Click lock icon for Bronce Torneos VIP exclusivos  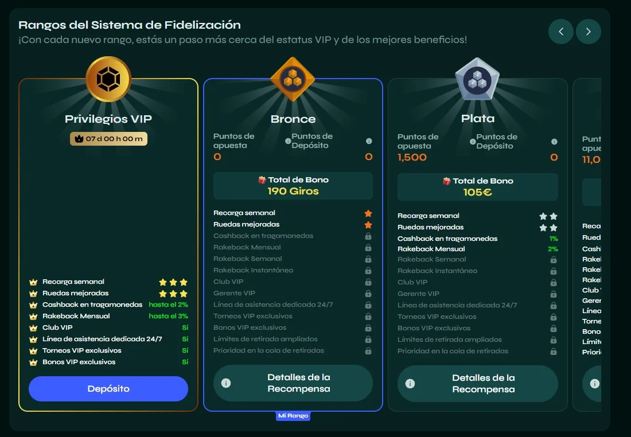point(368,317)
